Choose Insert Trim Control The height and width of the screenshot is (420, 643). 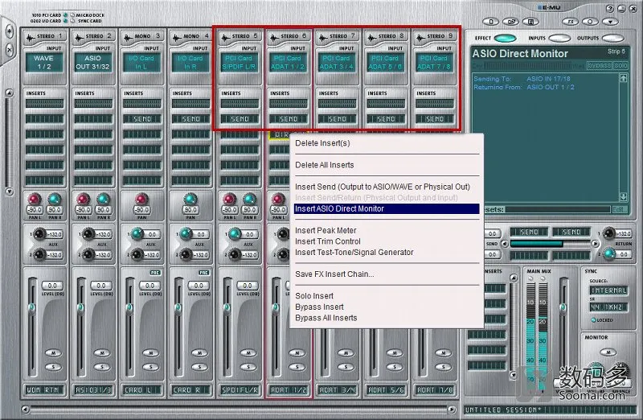tap(328, 241)
